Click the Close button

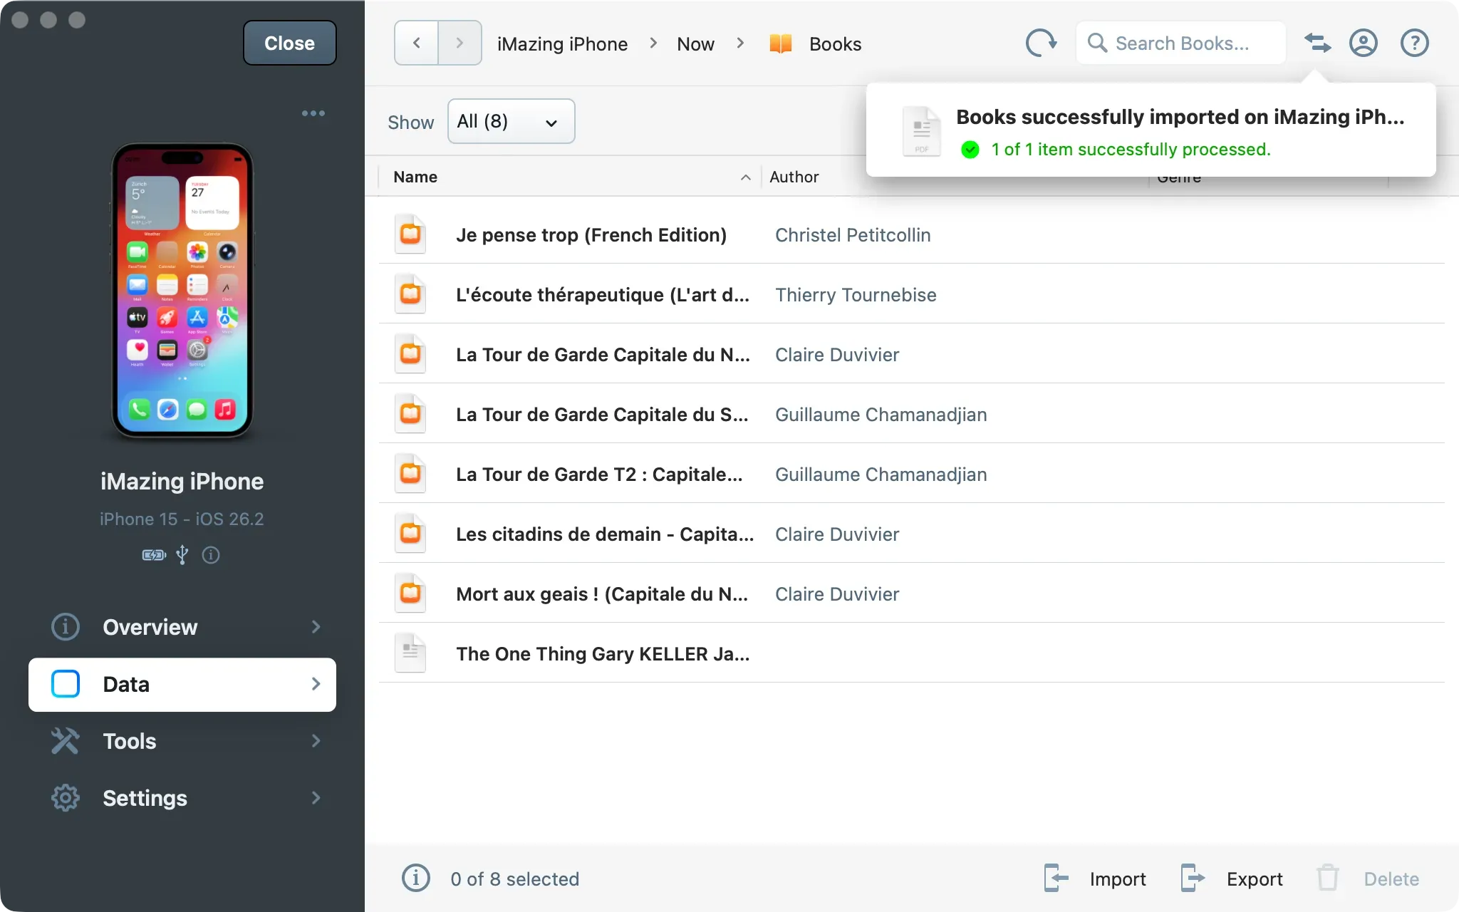click(289, 43)
